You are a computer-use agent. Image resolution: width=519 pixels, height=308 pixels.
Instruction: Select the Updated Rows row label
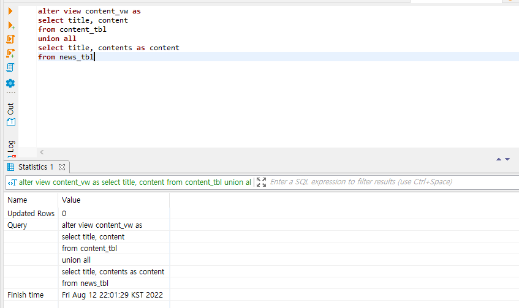click(31, 213)
